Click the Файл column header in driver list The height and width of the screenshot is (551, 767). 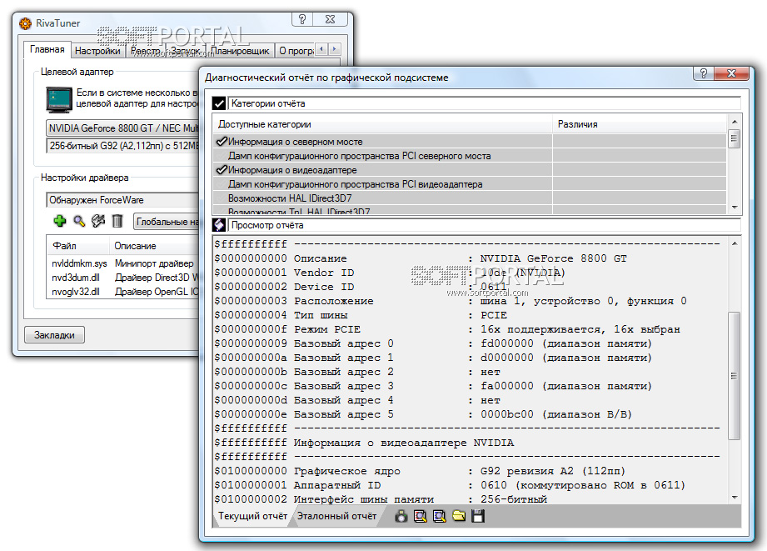tap(78, 246)
